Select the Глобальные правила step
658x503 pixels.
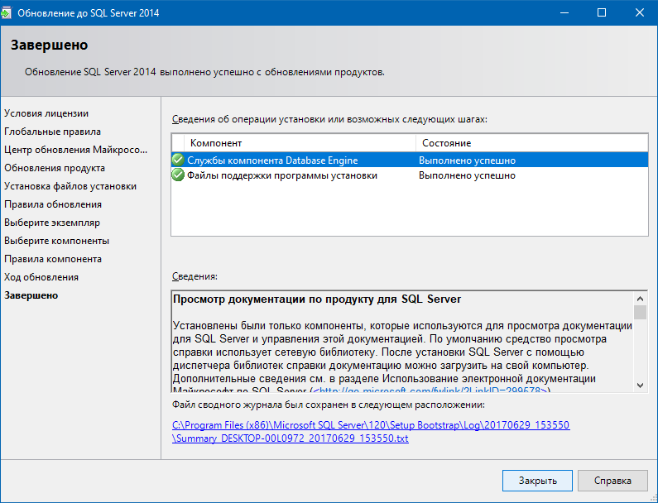(52, 132)
